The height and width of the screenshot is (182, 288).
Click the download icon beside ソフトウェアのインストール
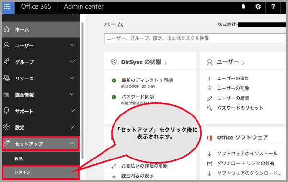coord(209,154)
